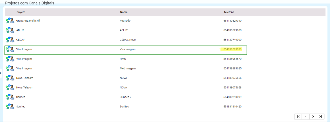Select Sonitec project cell in SOnitec 2 row

click(x=21, y=97)
